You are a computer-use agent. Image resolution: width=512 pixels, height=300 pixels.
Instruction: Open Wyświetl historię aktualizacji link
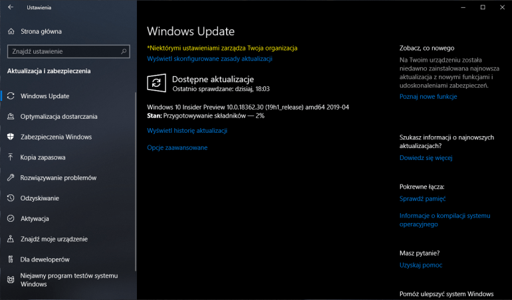[x=187, y=131]
